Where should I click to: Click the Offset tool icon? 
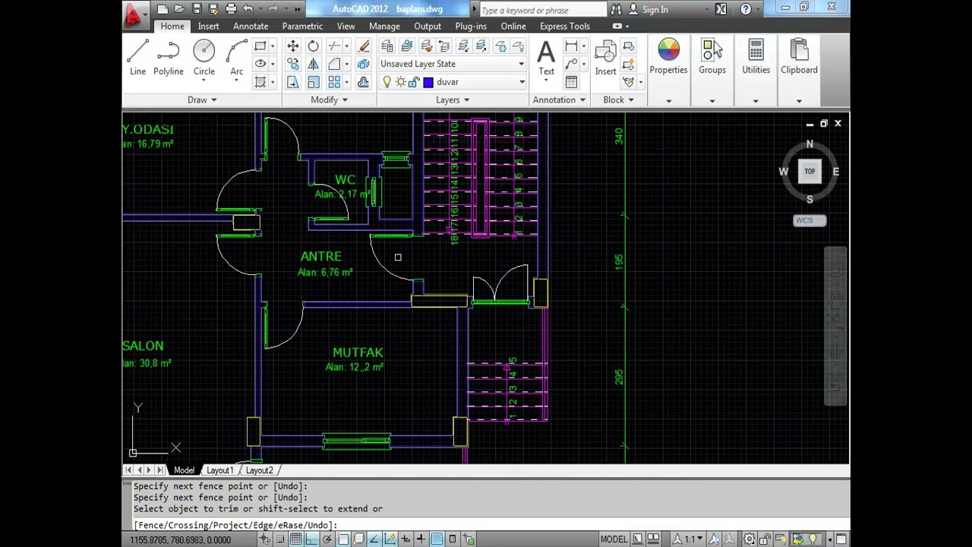[x=364, y=82]
